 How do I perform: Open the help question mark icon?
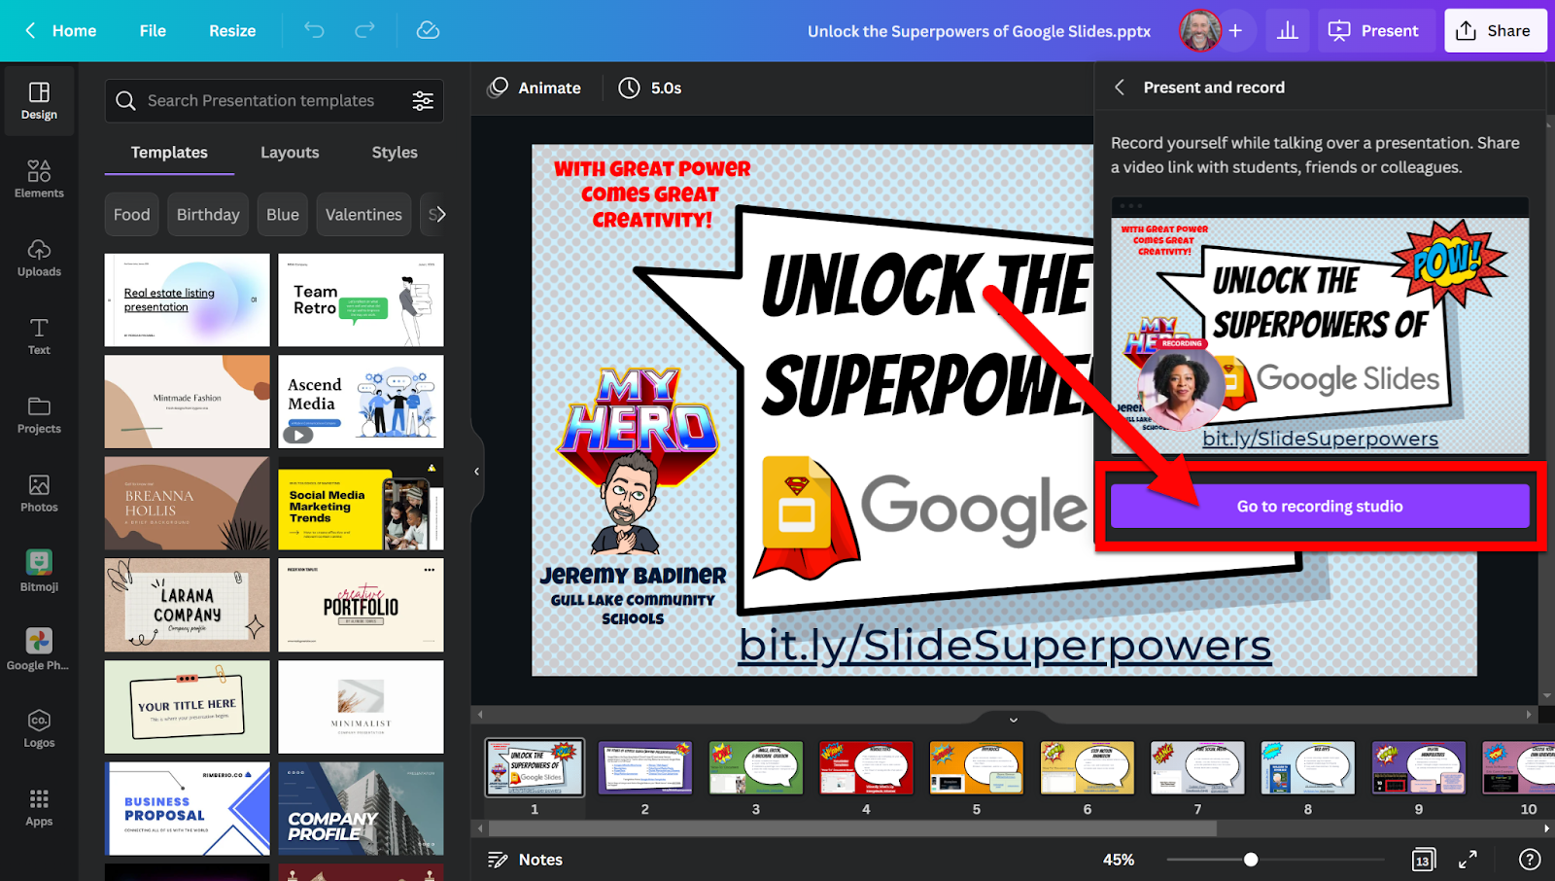point(1530,860)
